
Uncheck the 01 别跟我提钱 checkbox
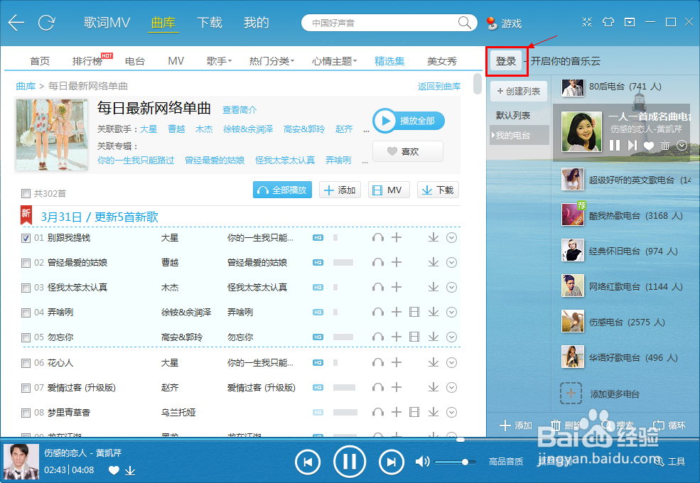26,238
